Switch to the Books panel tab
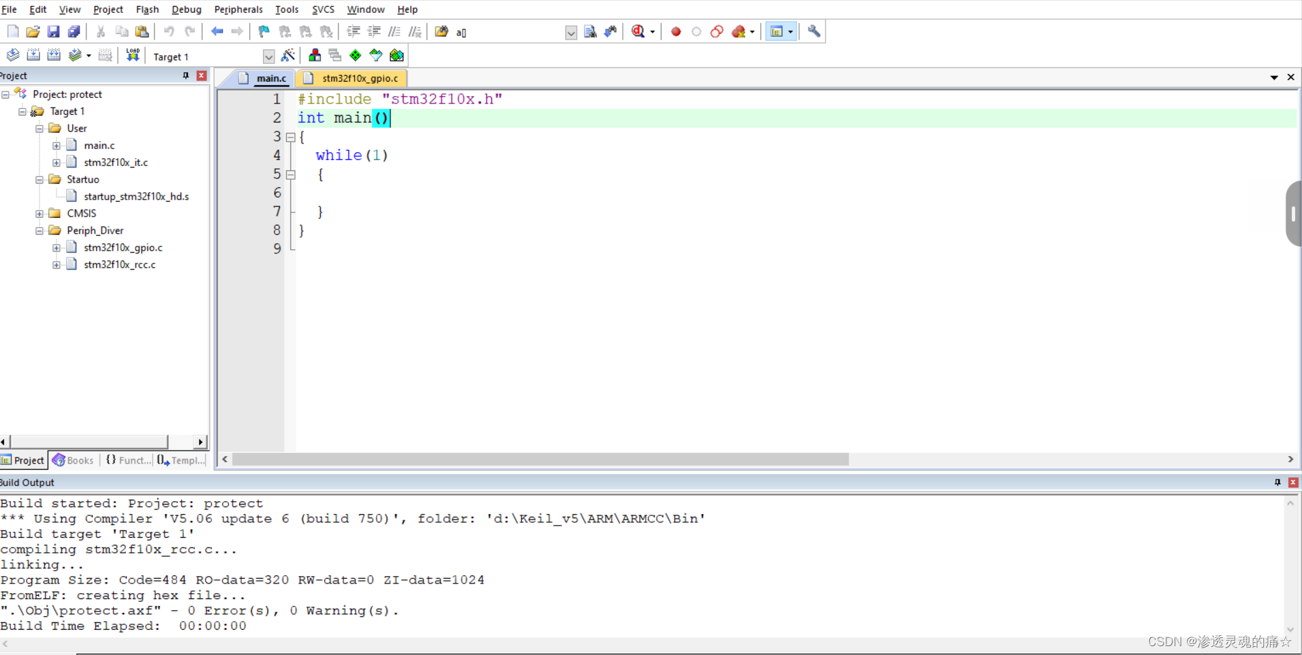Image resolution: width=1302 pixels, height=655 pixels. click(x=73, y=460)
